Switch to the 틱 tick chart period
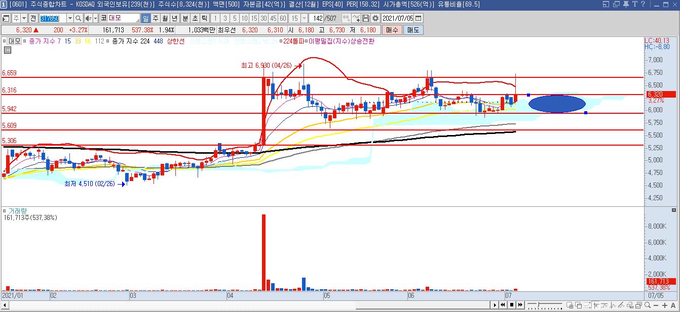 [205, 18]
